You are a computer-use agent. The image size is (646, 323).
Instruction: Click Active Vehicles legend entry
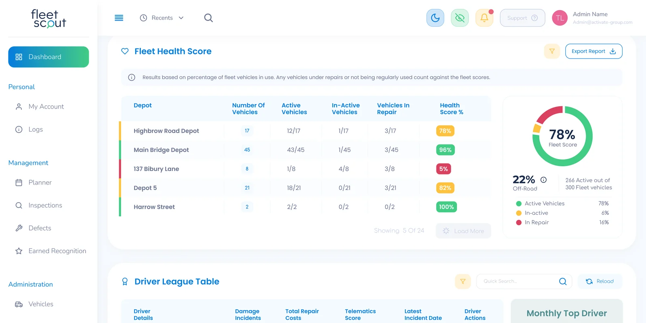pyautogui.click(x=562, y=203)
